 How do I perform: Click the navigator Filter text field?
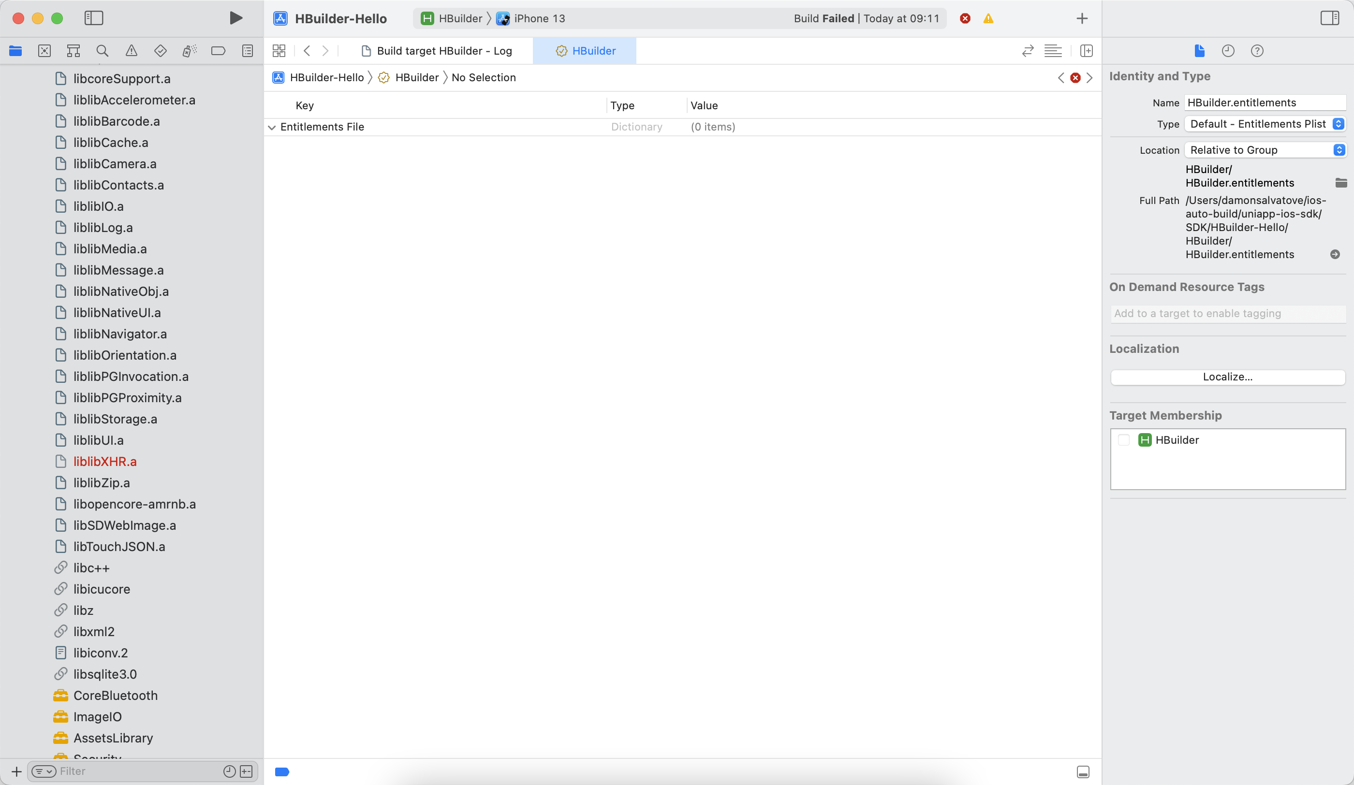134,771
